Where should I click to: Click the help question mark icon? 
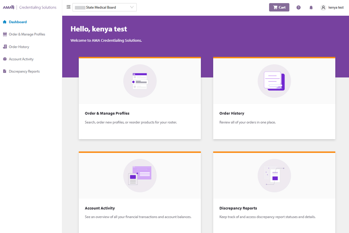pyautogui.click(x=299, y=7)
